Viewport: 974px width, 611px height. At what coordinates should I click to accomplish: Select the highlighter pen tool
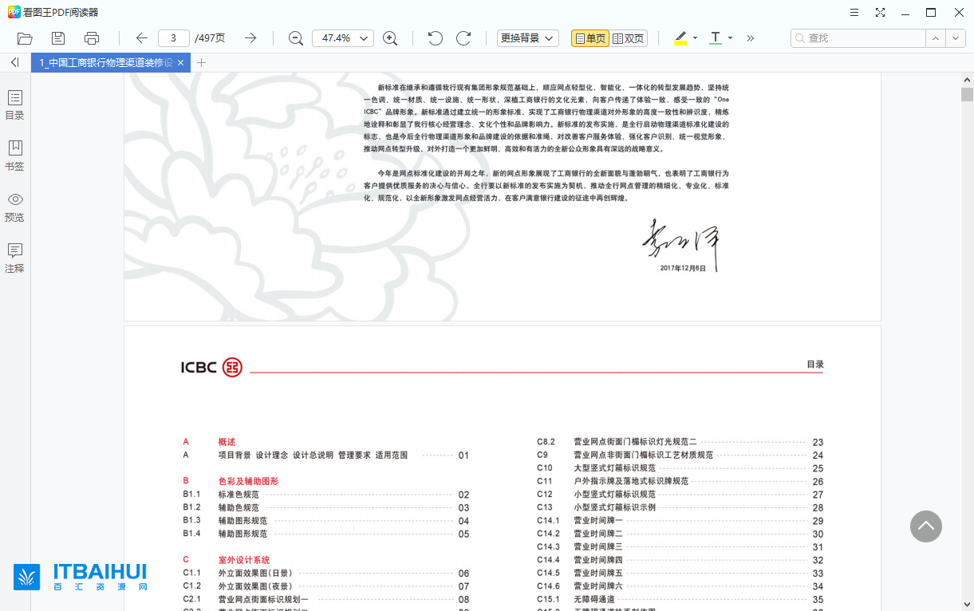coord(680,37)
